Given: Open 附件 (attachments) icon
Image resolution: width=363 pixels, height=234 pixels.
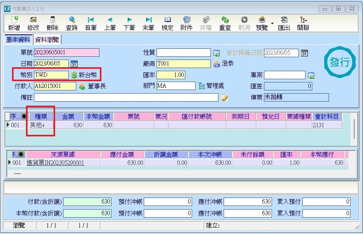Looking at the screenshot, I should [186, 24].
